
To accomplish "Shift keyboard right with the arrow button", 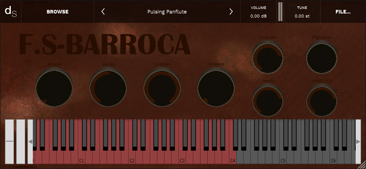I will coord(358,142).
